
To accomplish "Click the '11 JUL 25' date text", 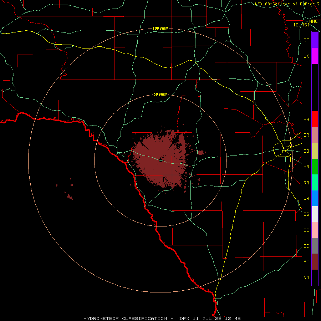I will [x=207, y=319].
